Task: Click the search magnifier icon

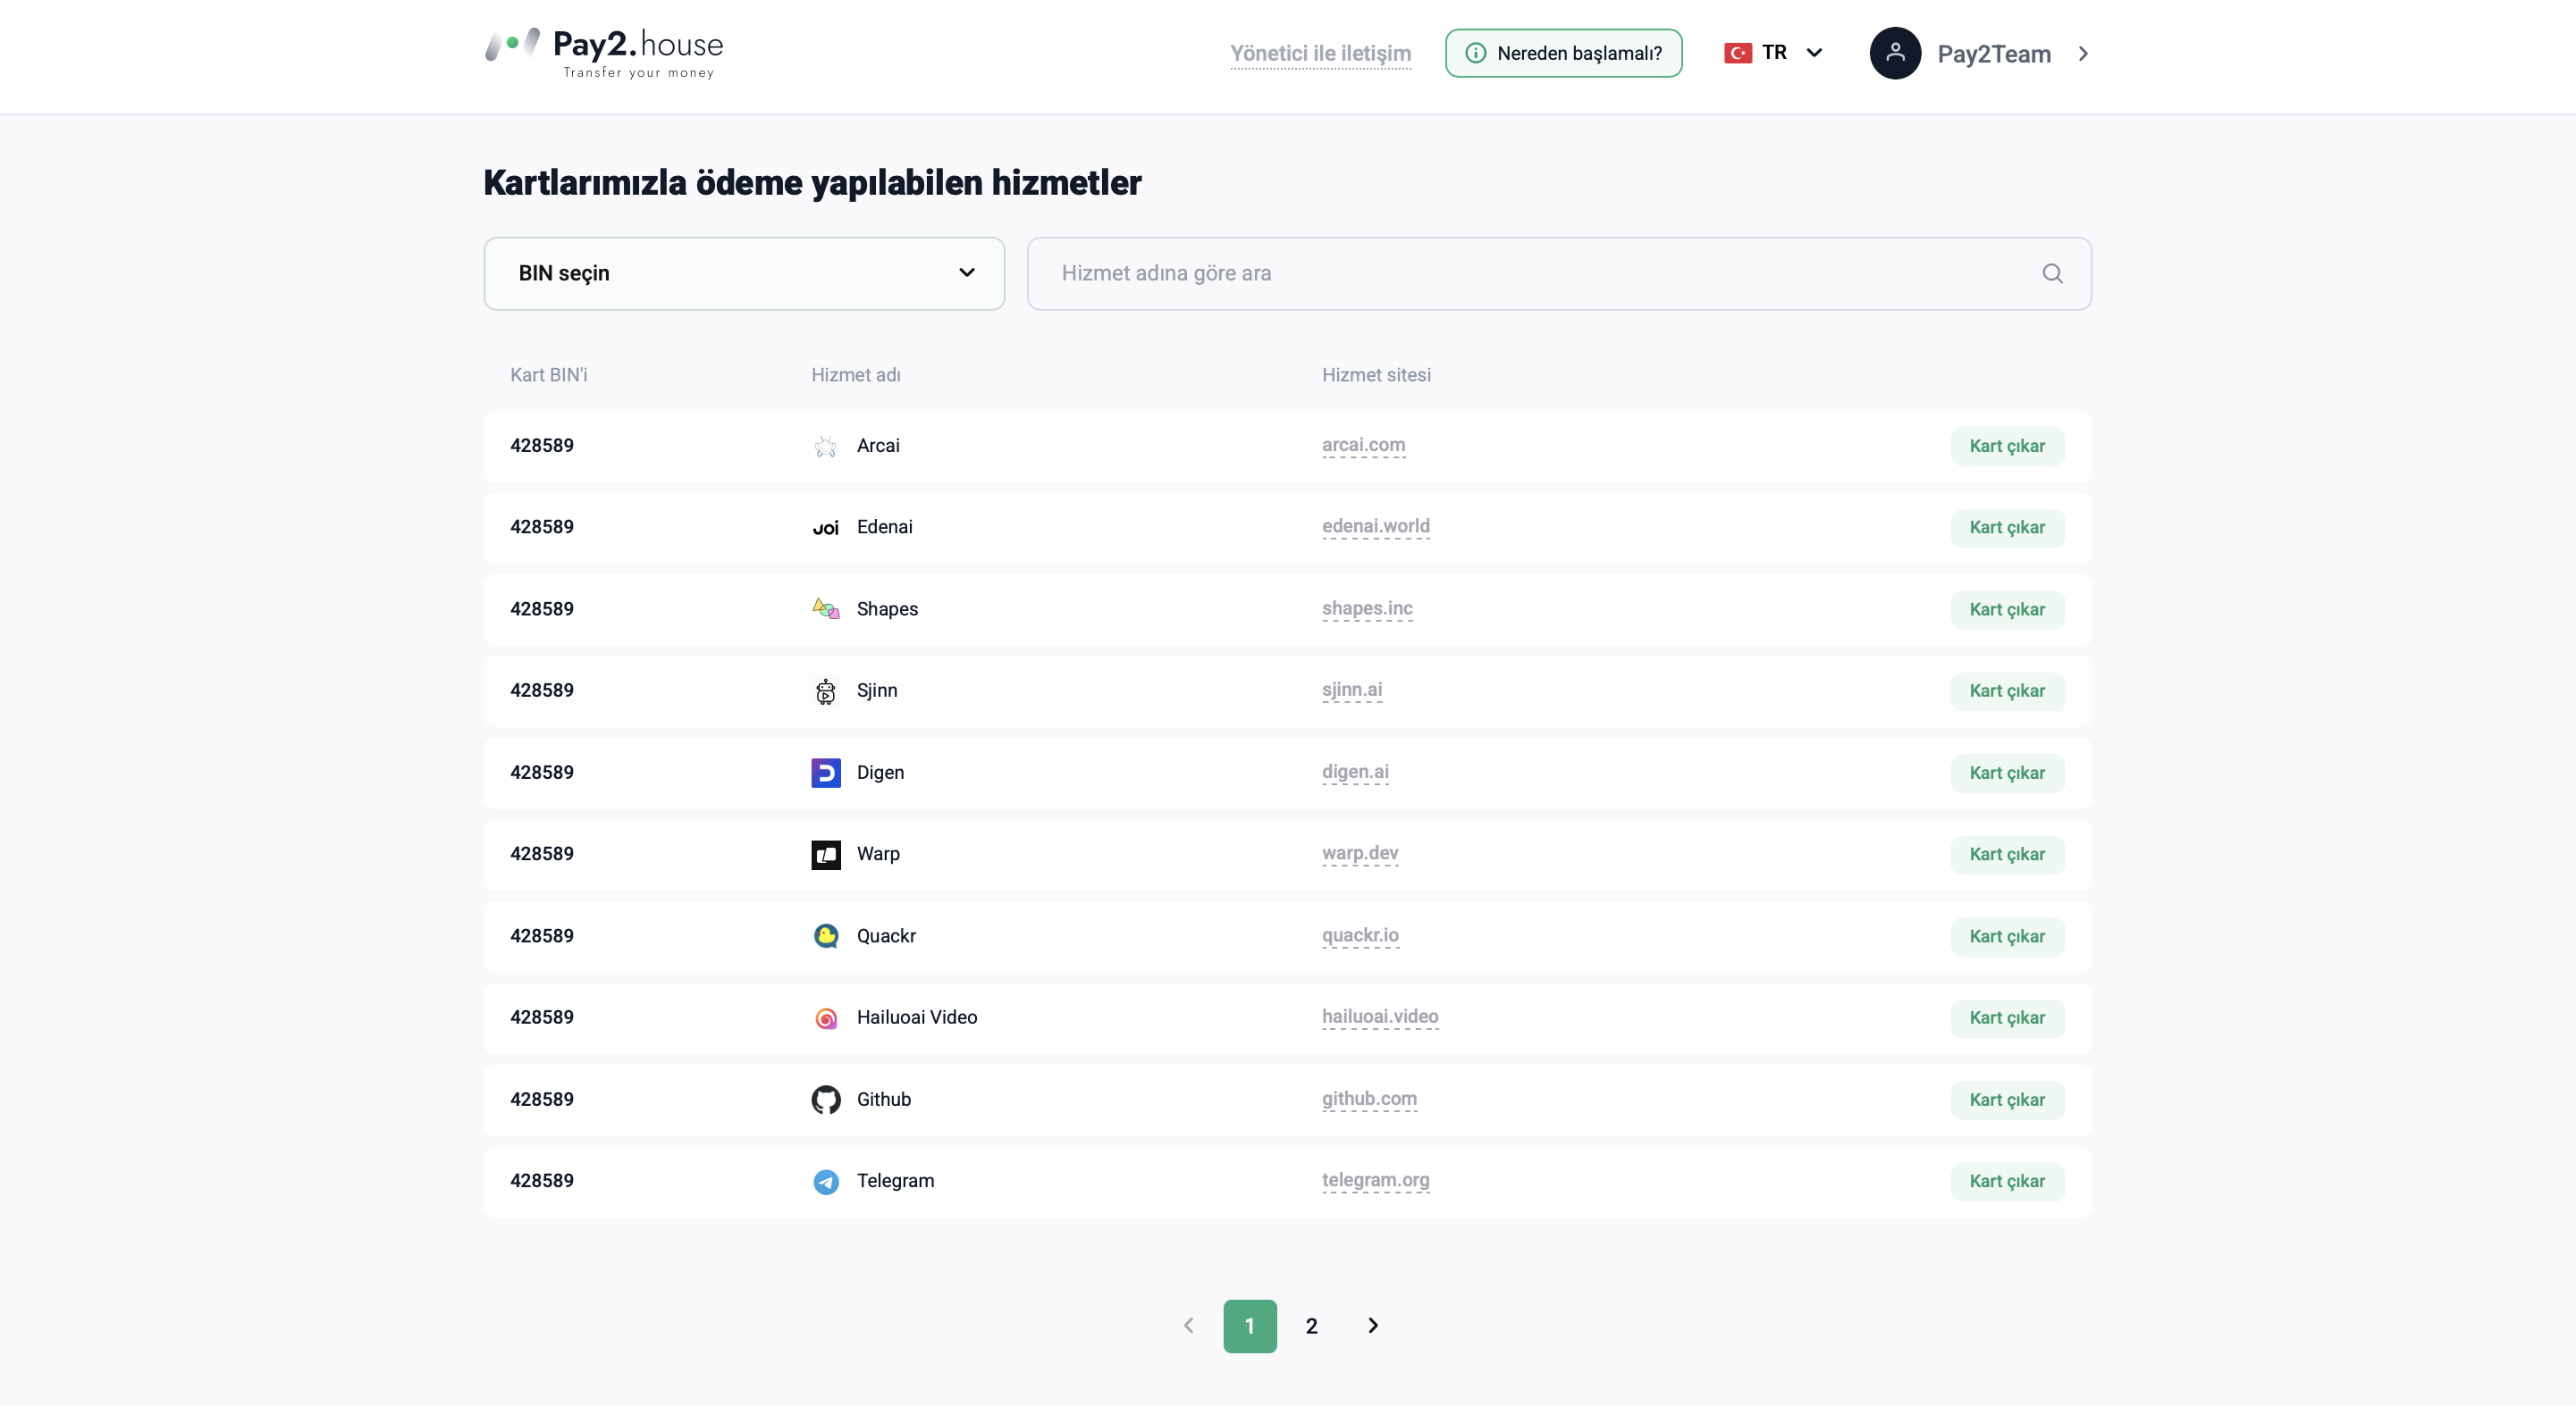Action: tap(2052, 274)
